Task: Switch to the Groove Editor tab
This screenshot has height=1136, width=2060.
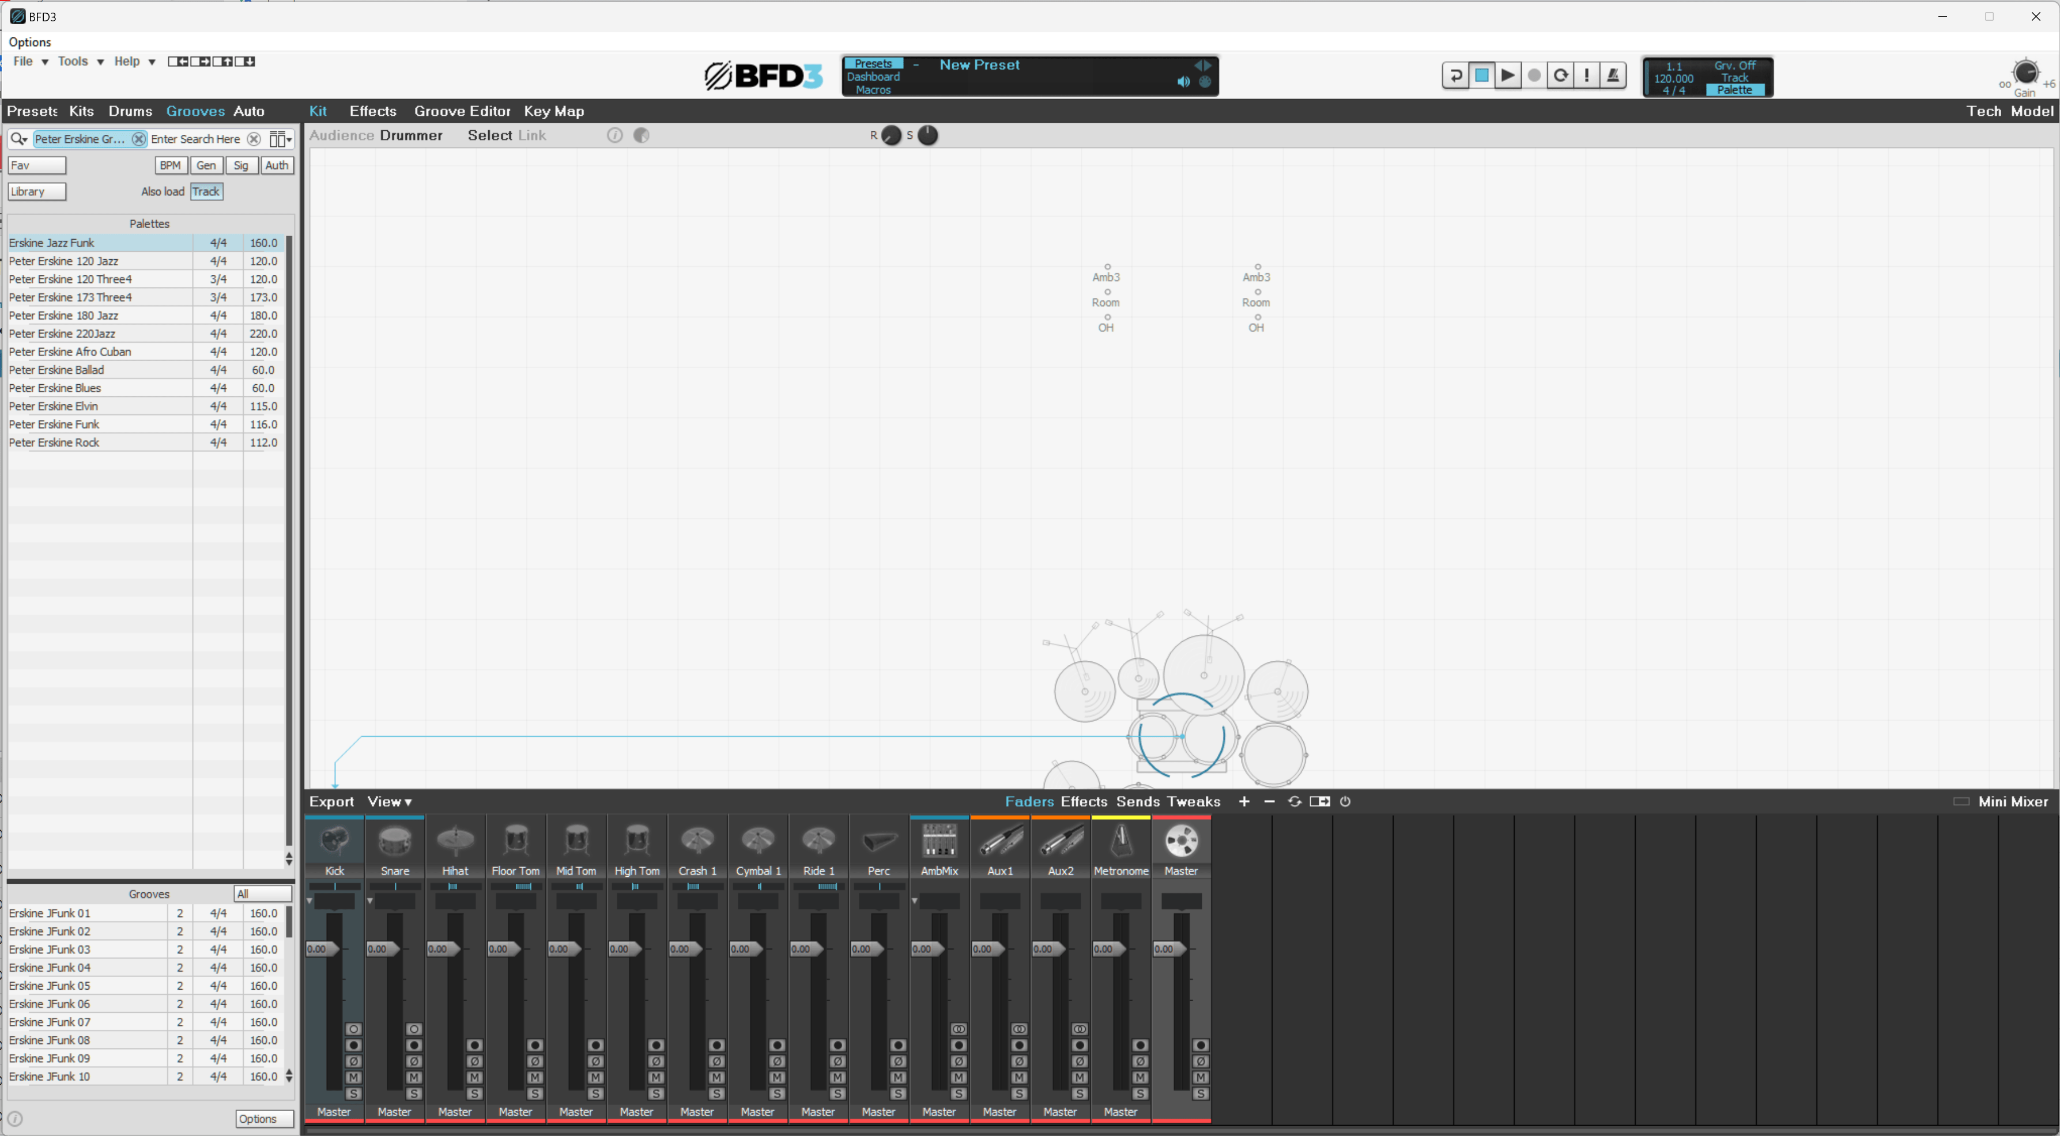Action: coord(462,111)
